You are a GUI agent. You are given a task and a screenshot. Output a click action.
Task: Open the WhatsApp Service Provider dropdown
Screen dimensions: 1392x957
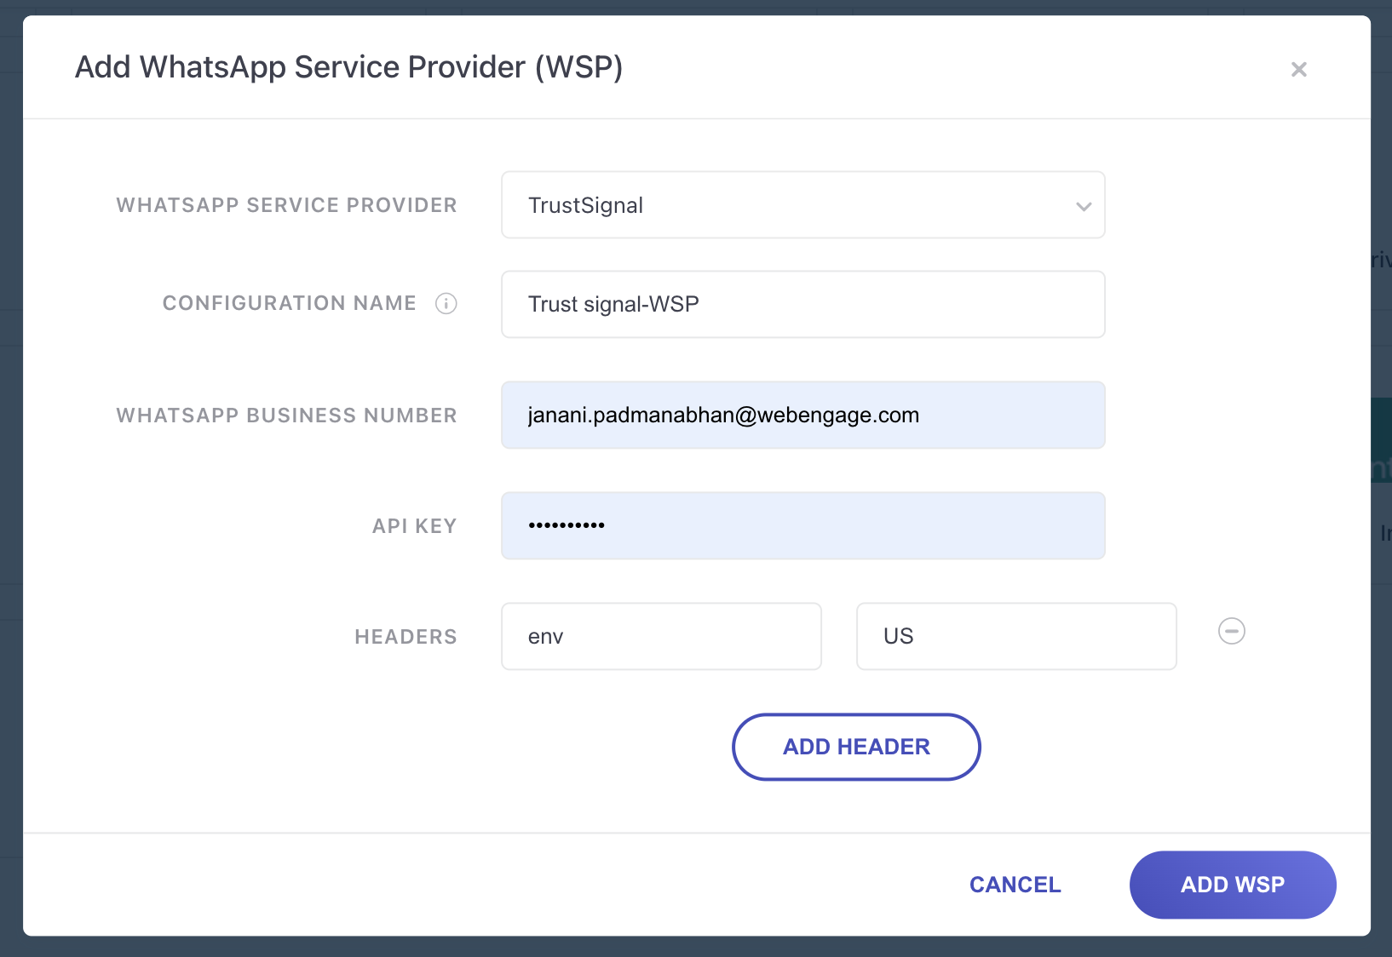[802, 205]
